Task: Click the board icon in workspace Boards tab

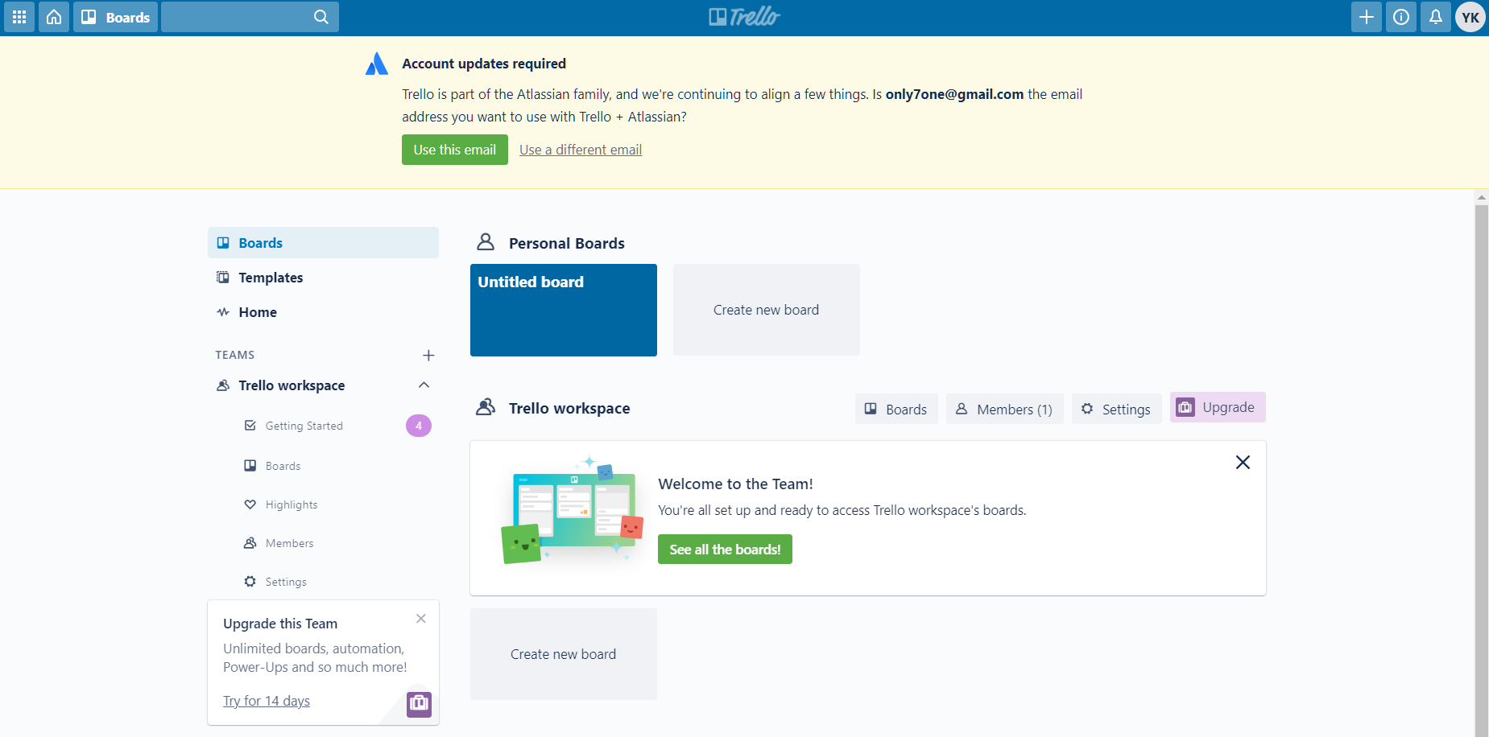Action: (871, 409)
